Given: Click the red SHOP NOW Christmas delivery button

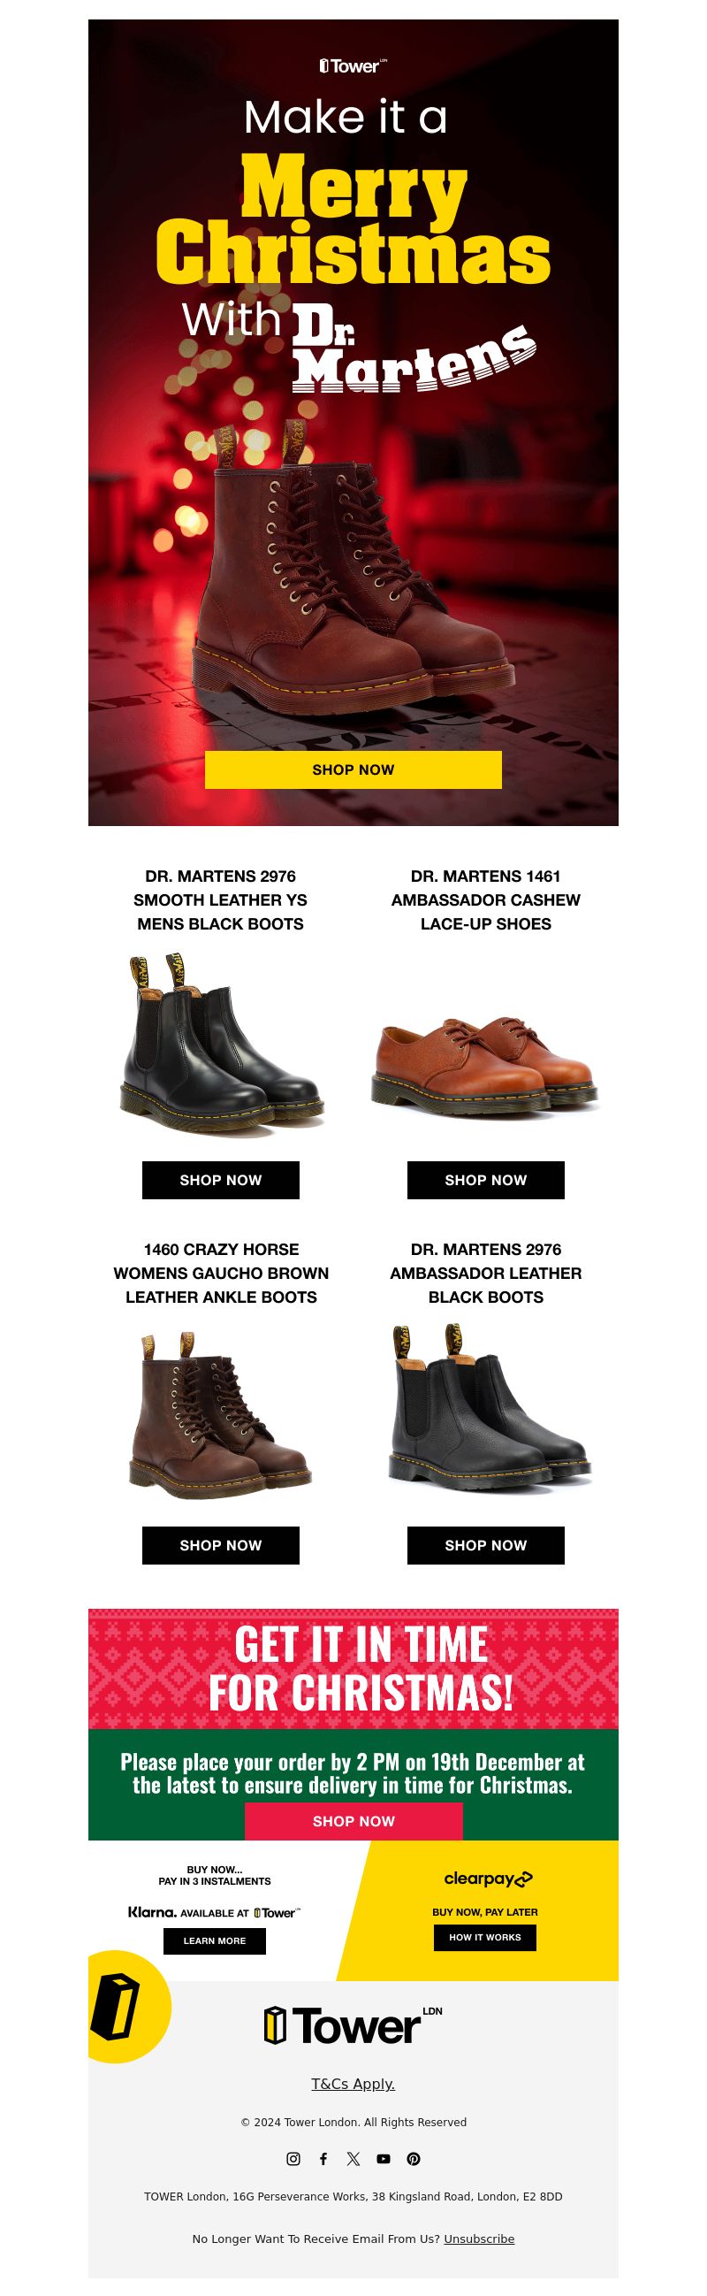Looking at the screenshot, I should click(x=353, y=1821).
